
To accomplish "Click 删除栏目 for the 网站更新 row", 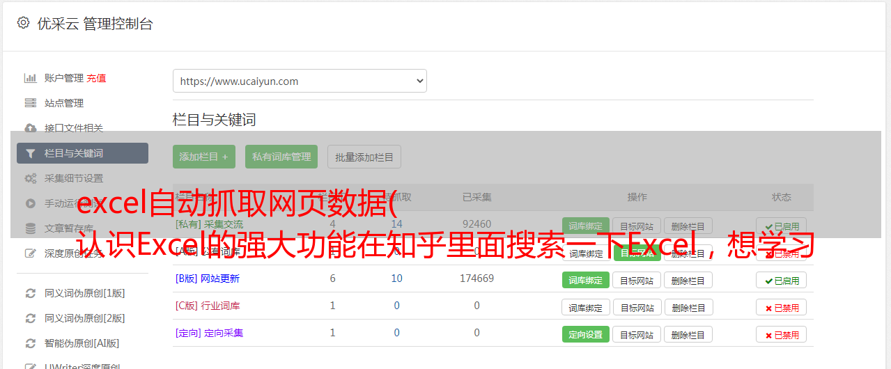I will 688,280.
